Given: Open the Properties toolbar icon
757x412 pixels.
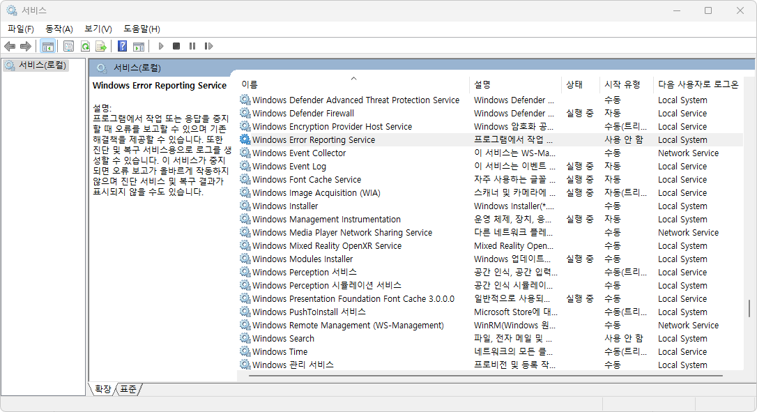Looking at the screenshot, I should pyautogui.click(x=68, y=47).
